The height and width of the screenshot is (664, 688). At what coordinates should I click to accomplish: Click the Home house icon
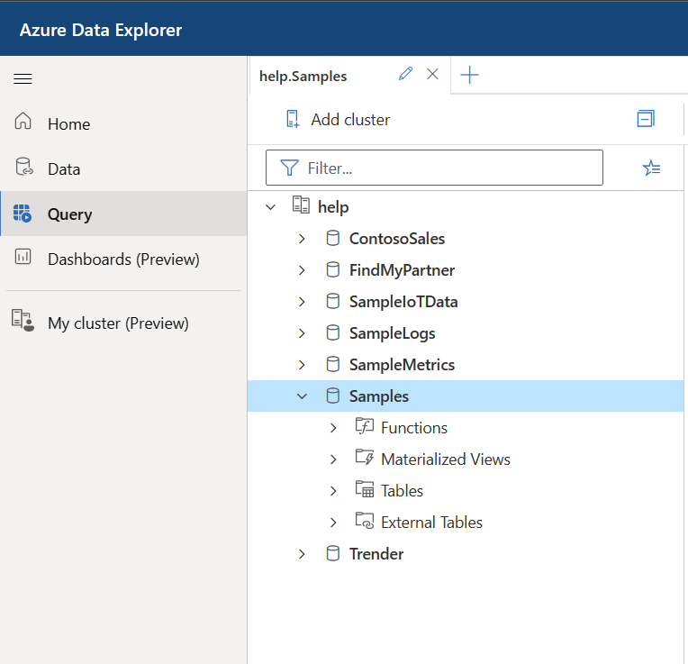coord(23,121)
